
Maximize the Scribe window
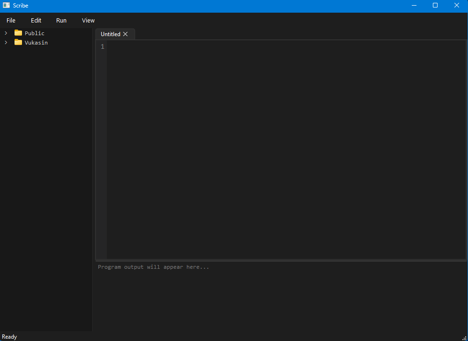pos(435,5)
